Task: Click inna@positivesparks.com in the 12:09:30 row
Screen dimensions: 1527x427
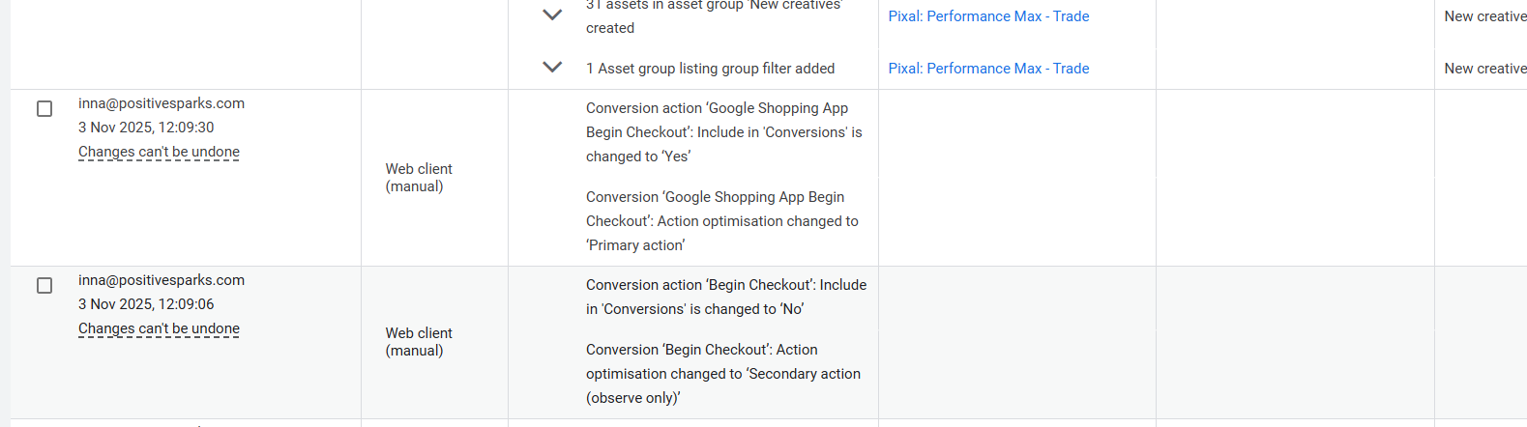Action: [162, 103]
